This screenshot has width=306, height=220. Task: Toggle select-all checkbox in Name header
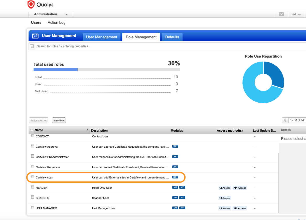coord(31,130)
